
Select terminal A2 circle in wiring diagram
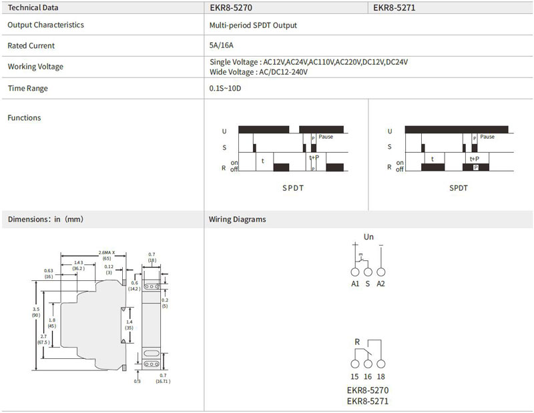pos(380,272)
